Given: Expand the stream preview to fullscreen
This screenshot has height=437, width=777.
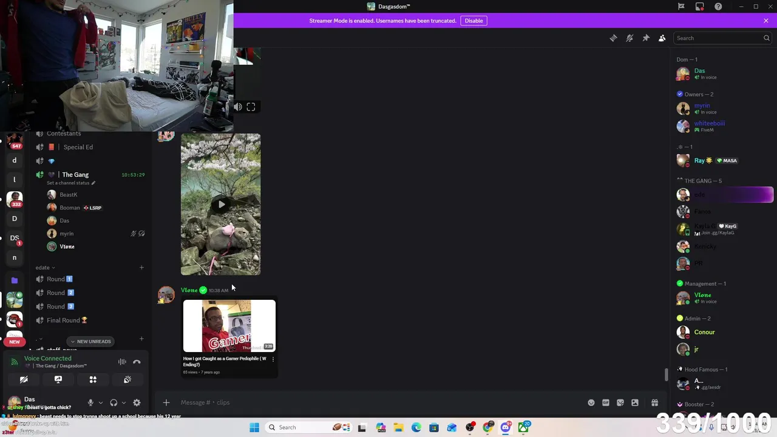Looking at the screenshot, I should tap(251, 107).
